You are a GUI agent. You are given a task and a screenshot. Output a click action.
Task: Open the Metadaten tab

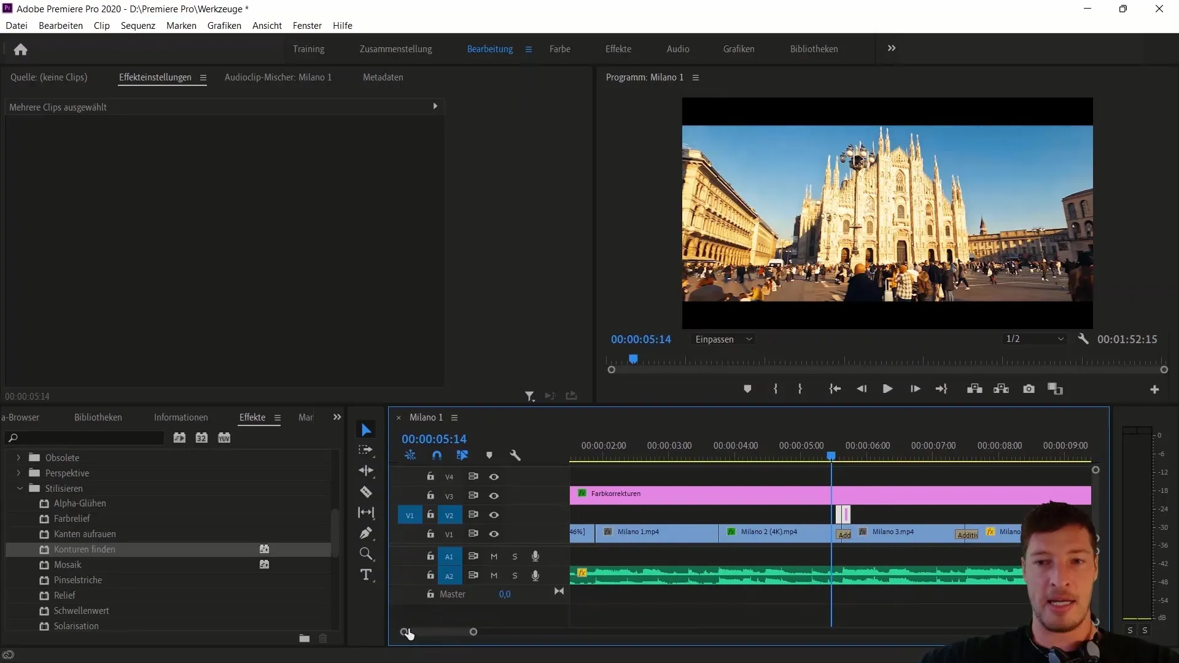point(383,77)
